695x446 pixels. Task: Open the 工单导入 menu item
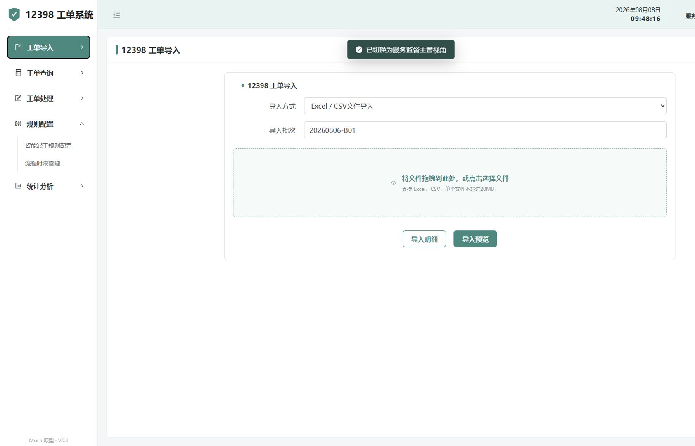click(x=49, y=47)
